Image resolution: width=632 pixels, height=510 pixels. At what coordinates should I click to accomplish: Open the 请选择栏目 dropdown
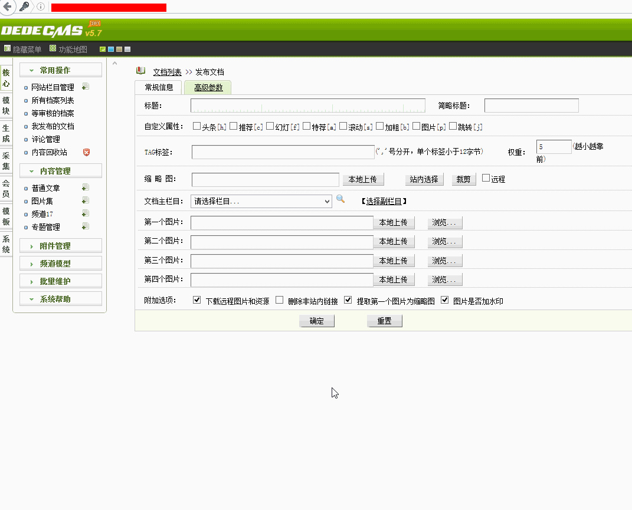point(261,200)
